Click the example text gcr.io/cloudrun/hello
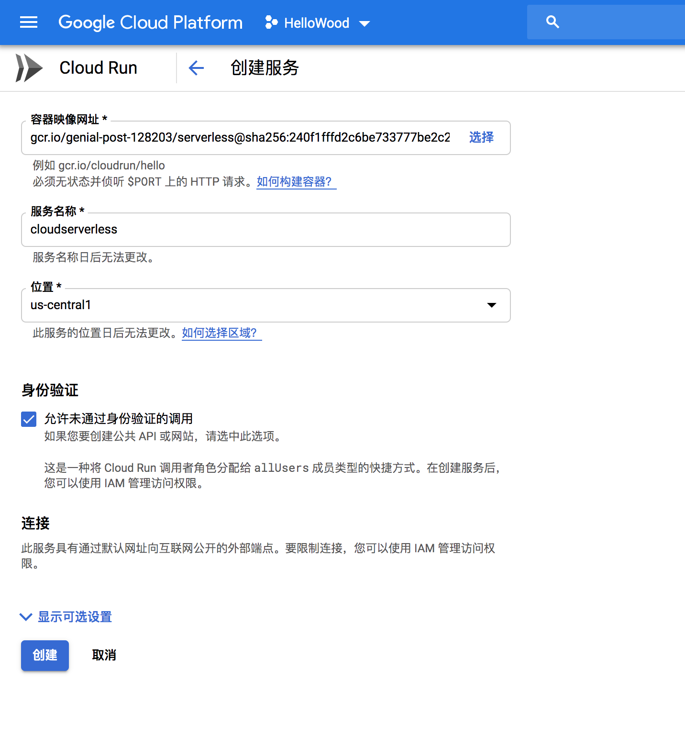The image size is (685, 736). (111, 166)
